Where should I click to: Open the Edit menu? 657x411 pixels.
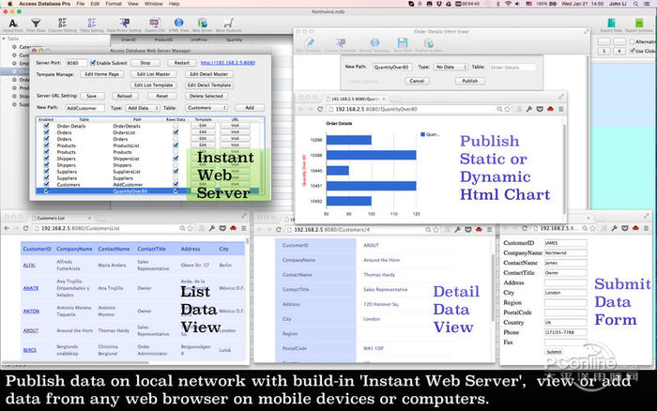(95, 4)
